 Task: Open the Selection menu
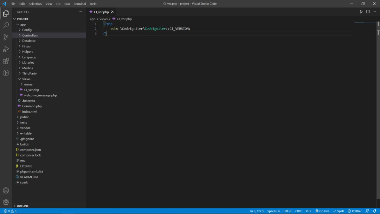pos(35,4)
